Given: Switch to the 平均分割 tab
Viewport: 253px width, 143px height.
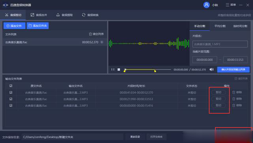Looking at the screenshot, I should click(x=220, y=26).
